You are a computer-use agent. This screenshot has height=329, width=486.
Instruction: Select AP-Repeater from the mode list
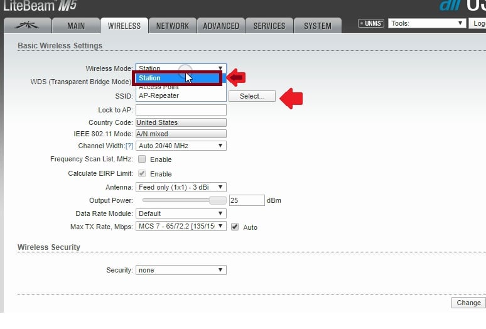[x=159, y=96]
